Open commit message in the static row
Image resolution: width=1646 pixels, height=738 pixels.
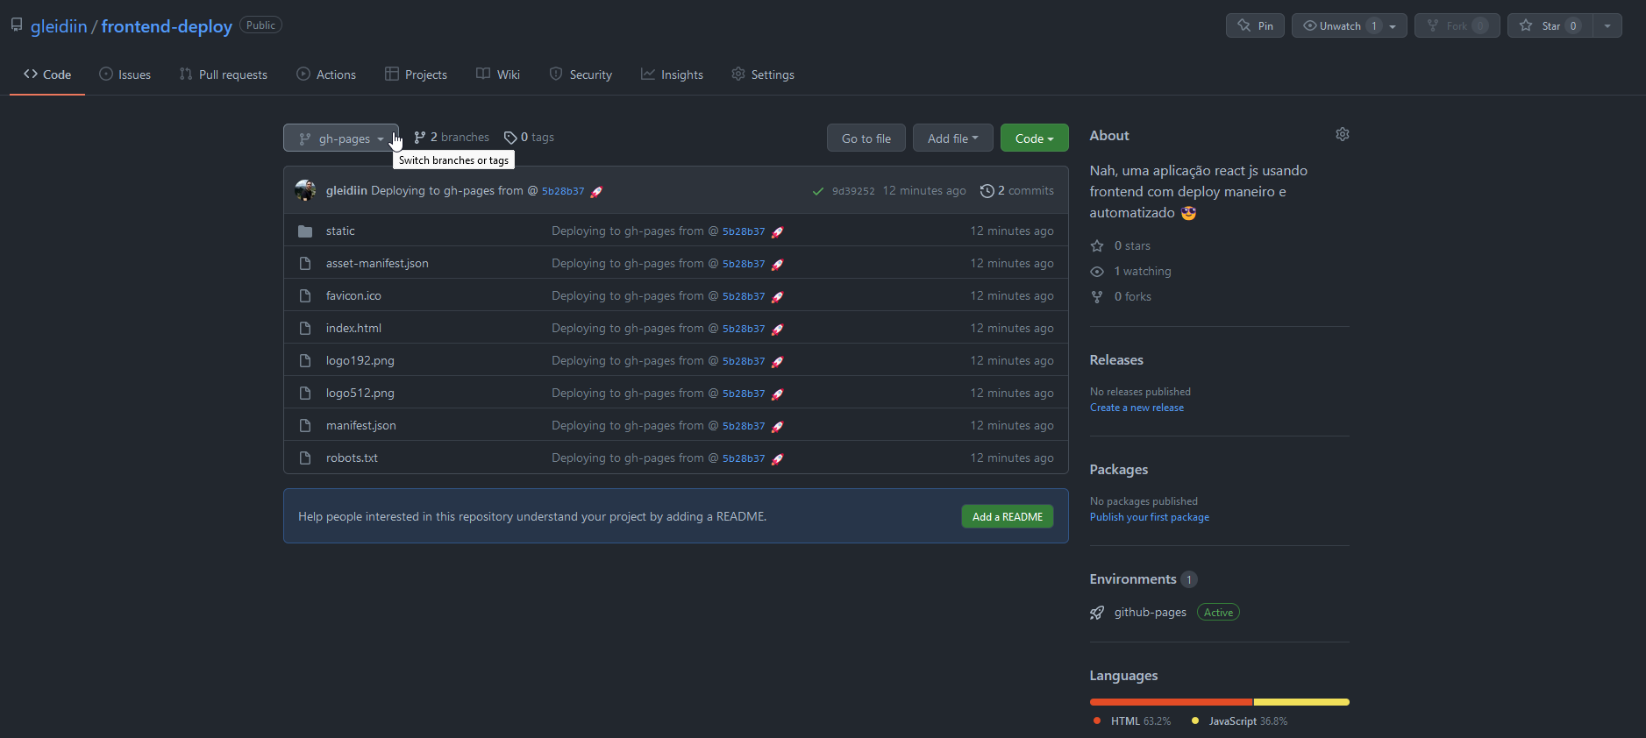point(635,231)
